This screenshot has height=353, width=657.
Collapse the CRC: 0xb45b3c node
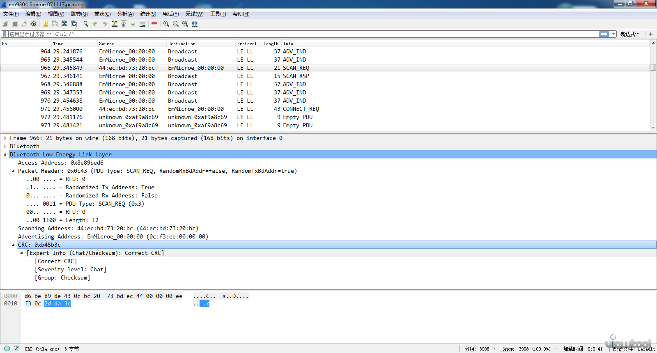click(13, 245)
